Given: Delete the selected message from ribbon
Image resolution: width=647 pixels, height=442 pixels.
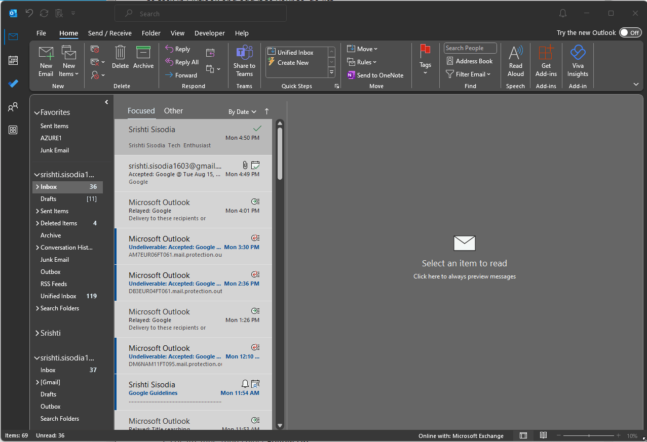Looking at the screenshot, I should point(121,57).
